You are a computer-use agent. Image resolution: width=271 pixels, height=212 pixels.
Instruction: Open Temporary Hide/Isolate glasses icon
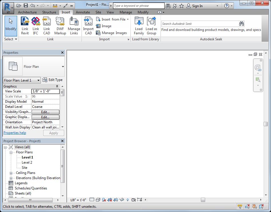pos(122,200)
